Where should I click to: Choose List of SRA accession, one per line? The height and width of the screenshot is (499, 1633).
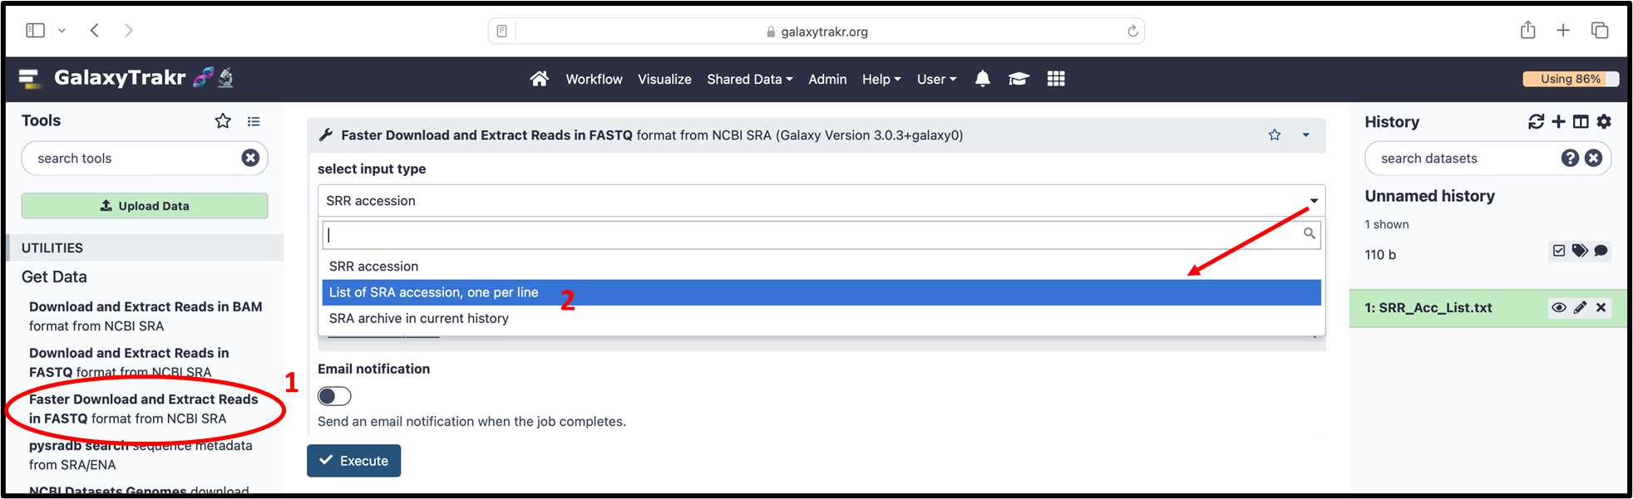click(x=821, y=292)
